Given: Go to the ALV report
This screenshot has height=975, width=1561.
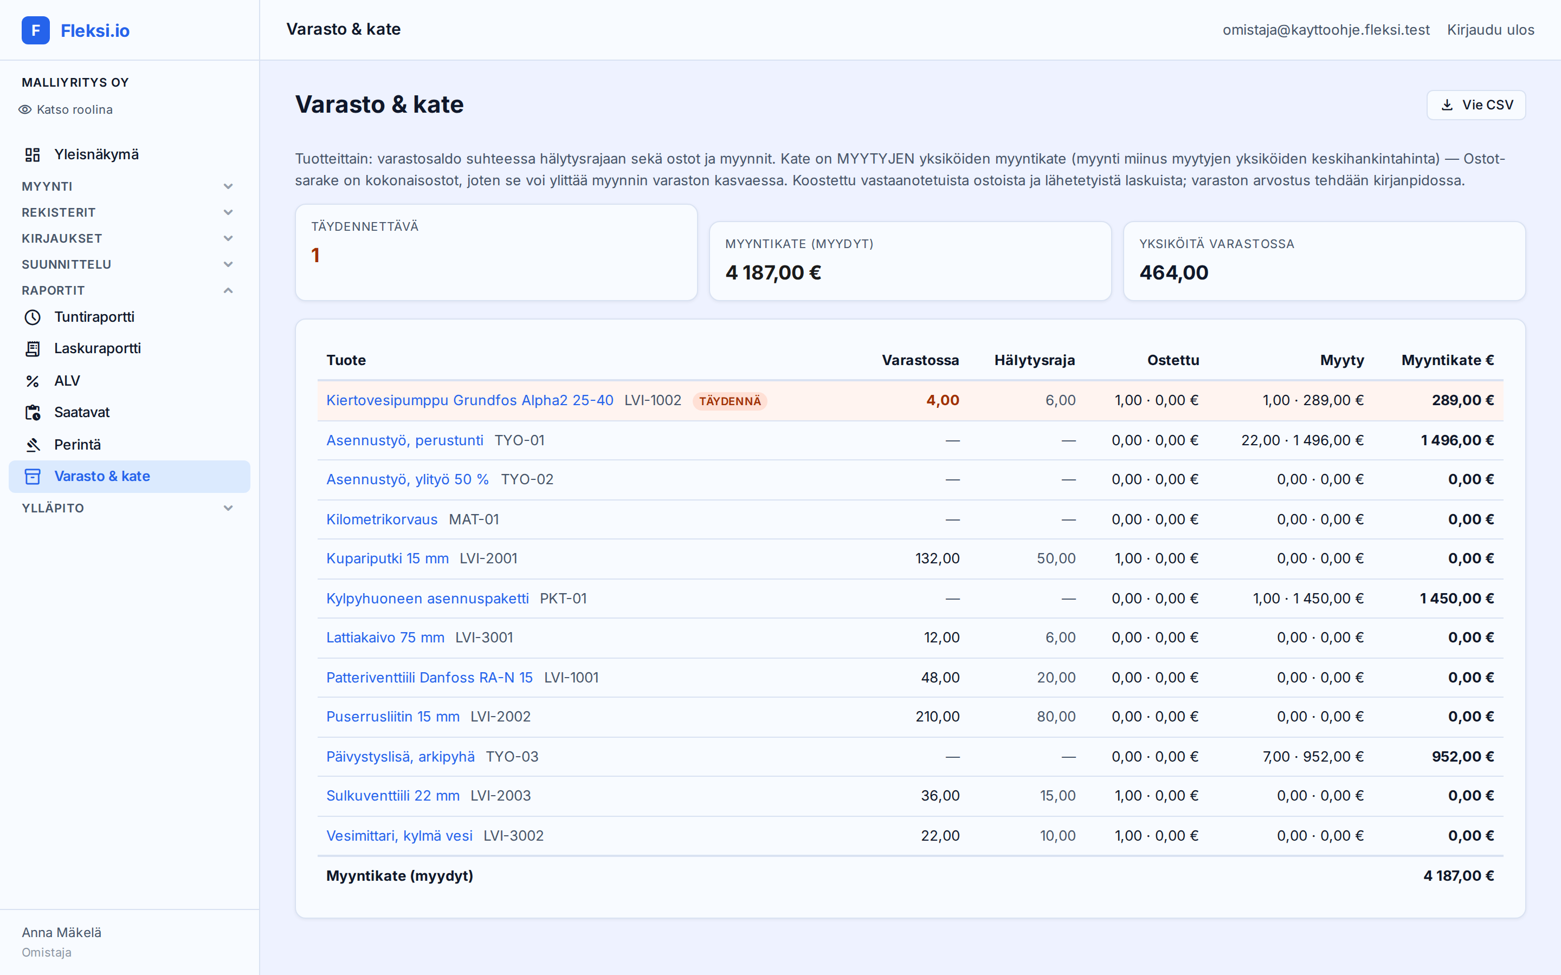Looking at the screenshot, I should (129, 381).
